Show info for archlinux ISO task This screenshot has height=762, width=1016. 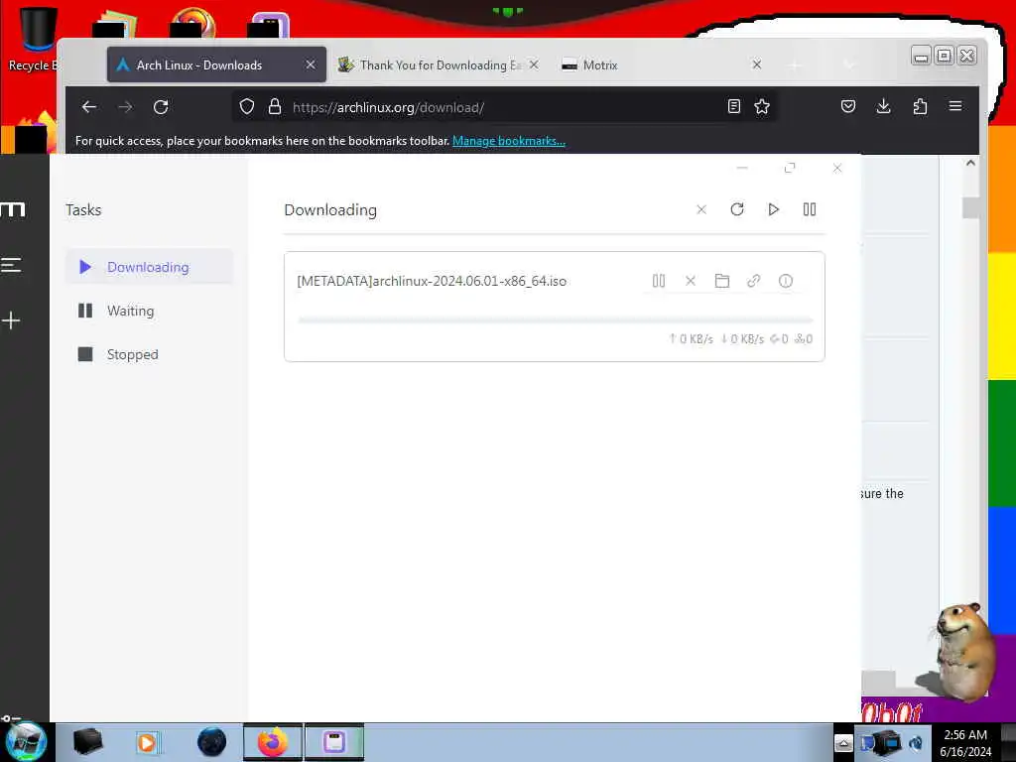(x=786, y=281)
